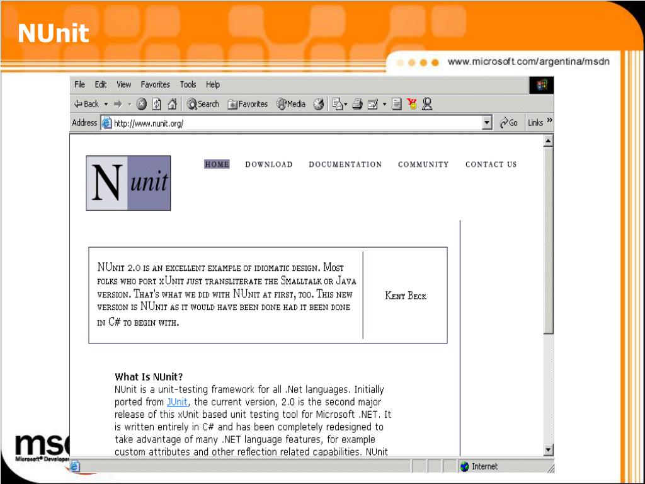Viewport: 645px width, 484px height.
Task: Click the Internet zone globe icon
Action: tap(464, 466)
